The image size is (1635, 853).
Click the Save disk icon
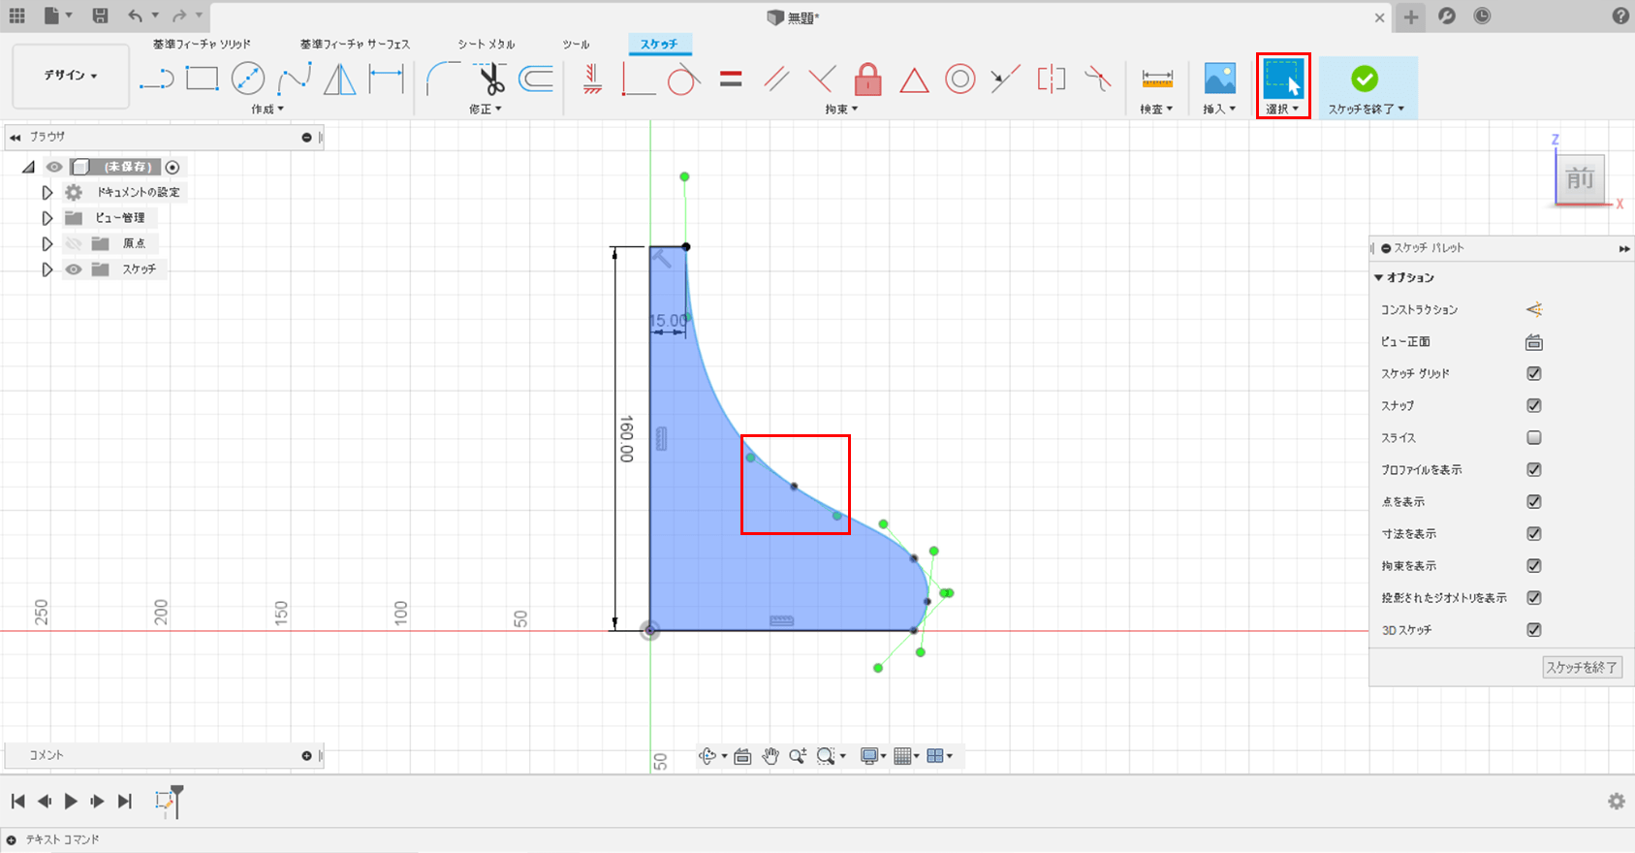[100, 16]
